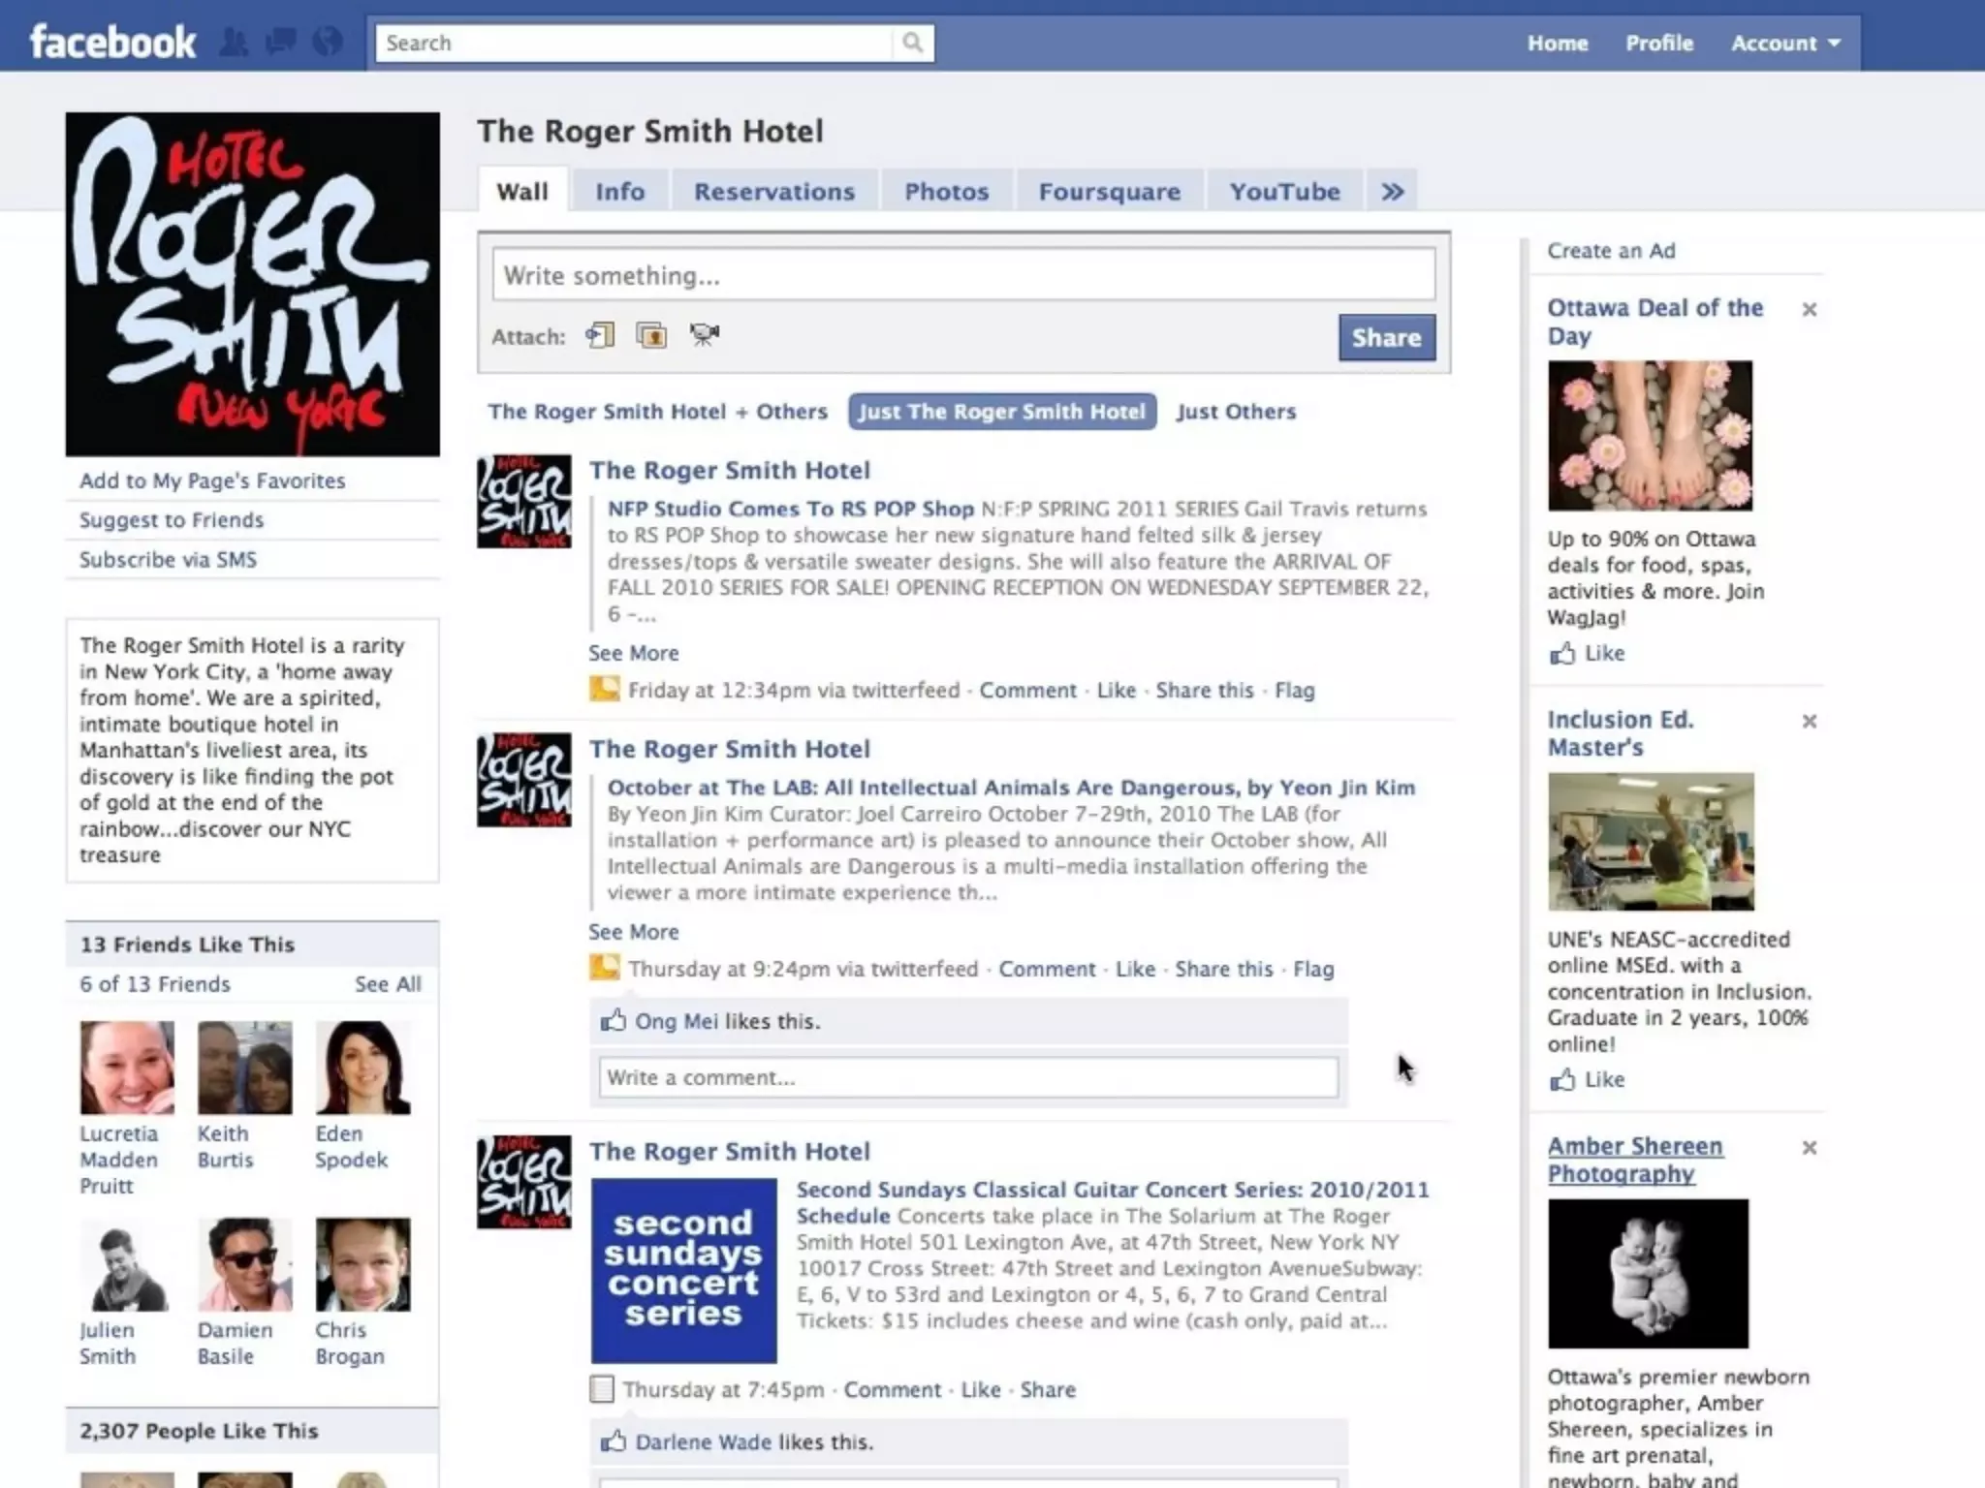The width and height of the screenshot is (1985, 1488).
Task: Expand more tabs with double arrow
Action: [1392, 192]
